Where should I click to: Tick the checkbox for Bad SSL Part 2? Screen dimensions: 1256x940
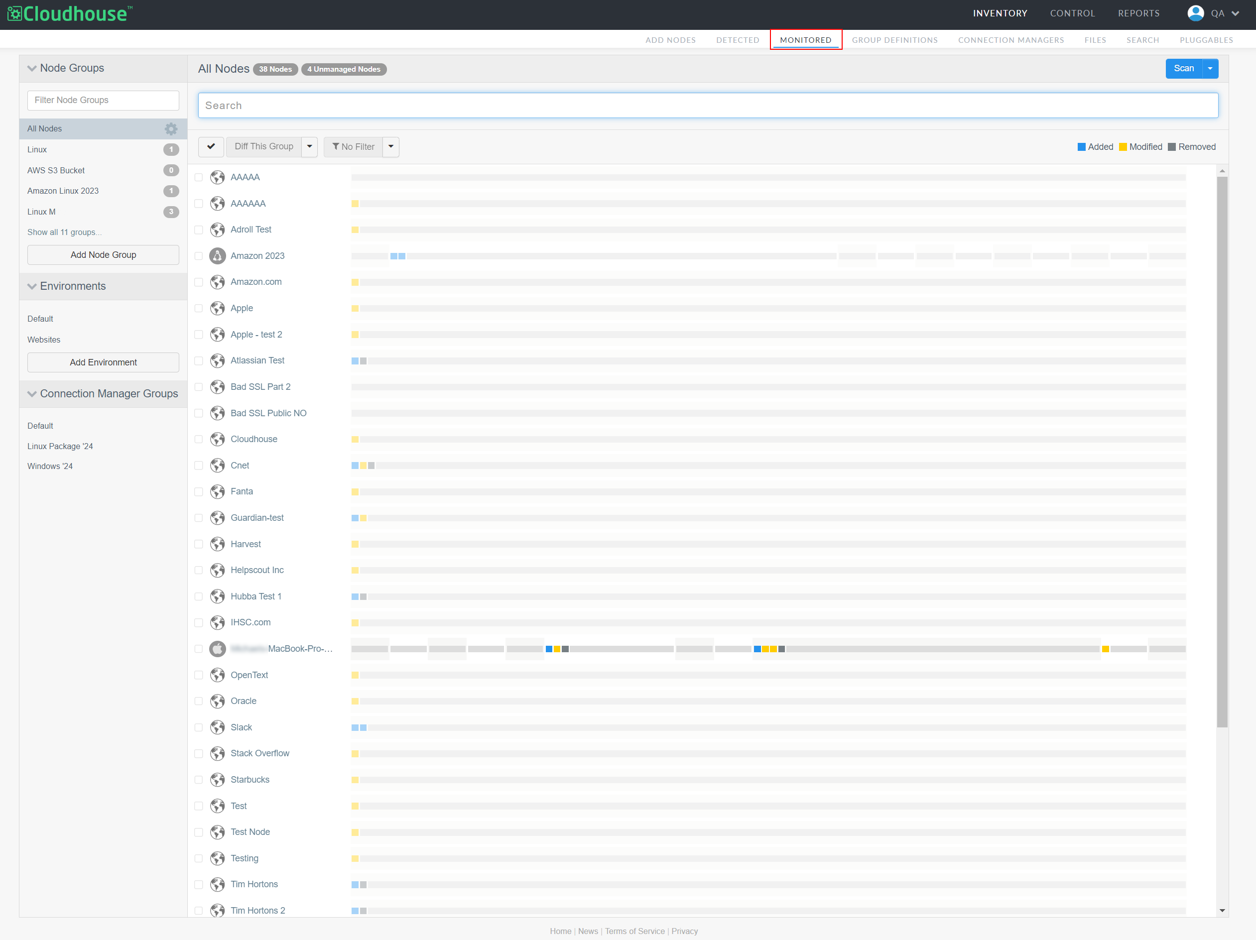(199, 387)
